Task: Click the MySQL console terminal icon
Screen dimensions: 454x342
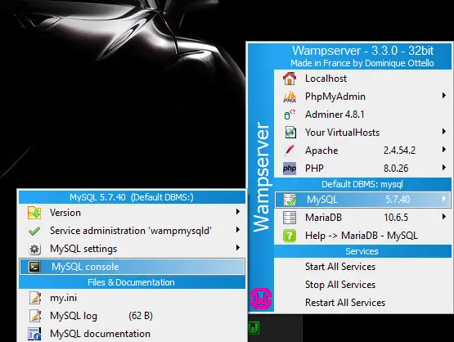Action: pos(34,267)
